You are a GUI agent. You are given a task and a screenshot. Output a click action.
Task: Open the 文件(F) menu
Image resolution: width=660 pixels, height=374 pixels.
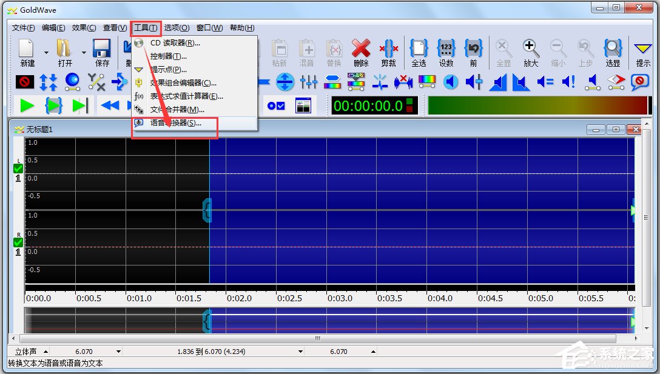(23, 28)
